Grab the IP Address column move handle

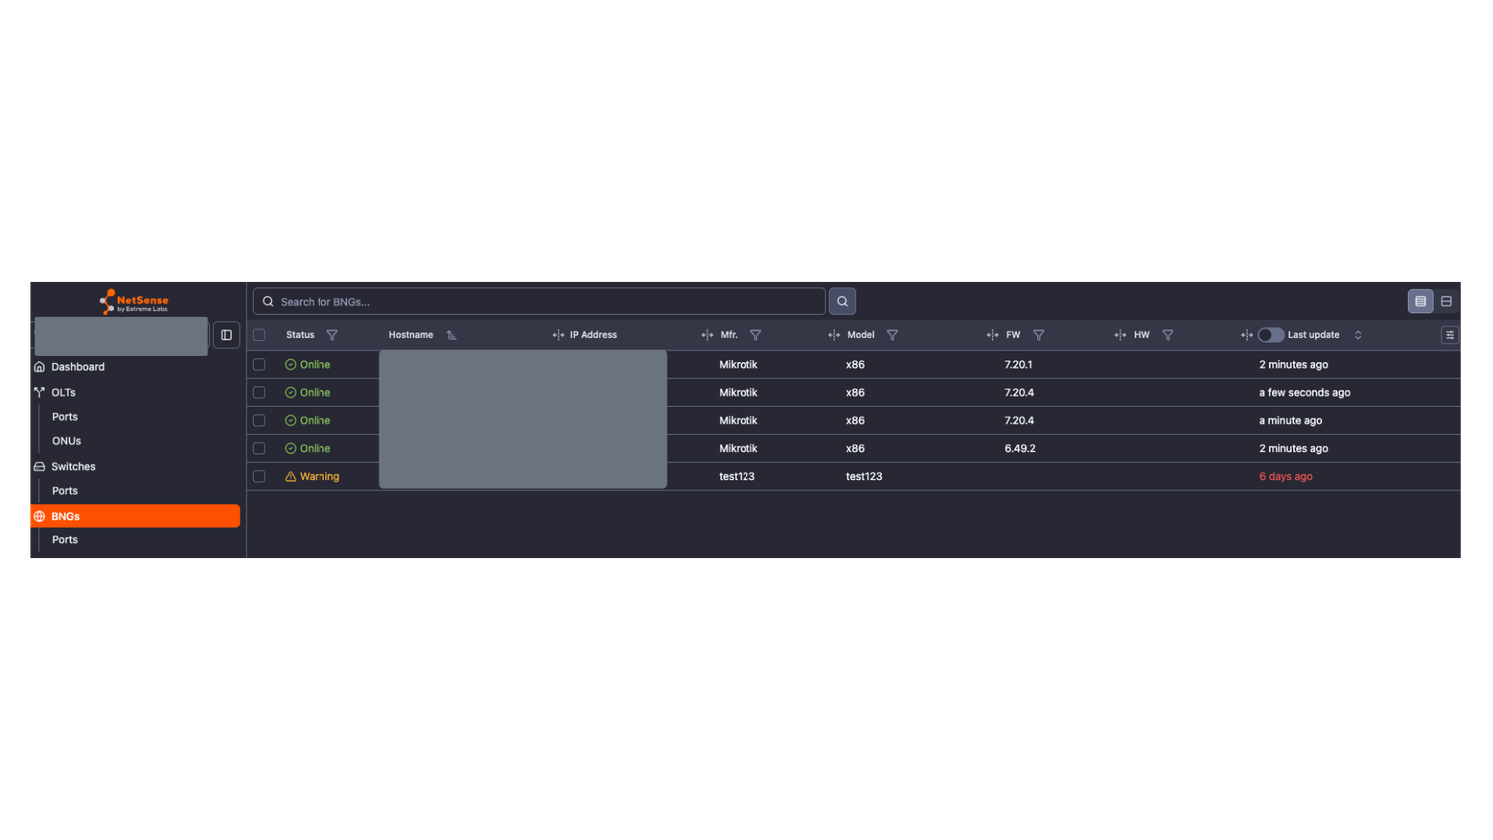(x=558, y=335)
